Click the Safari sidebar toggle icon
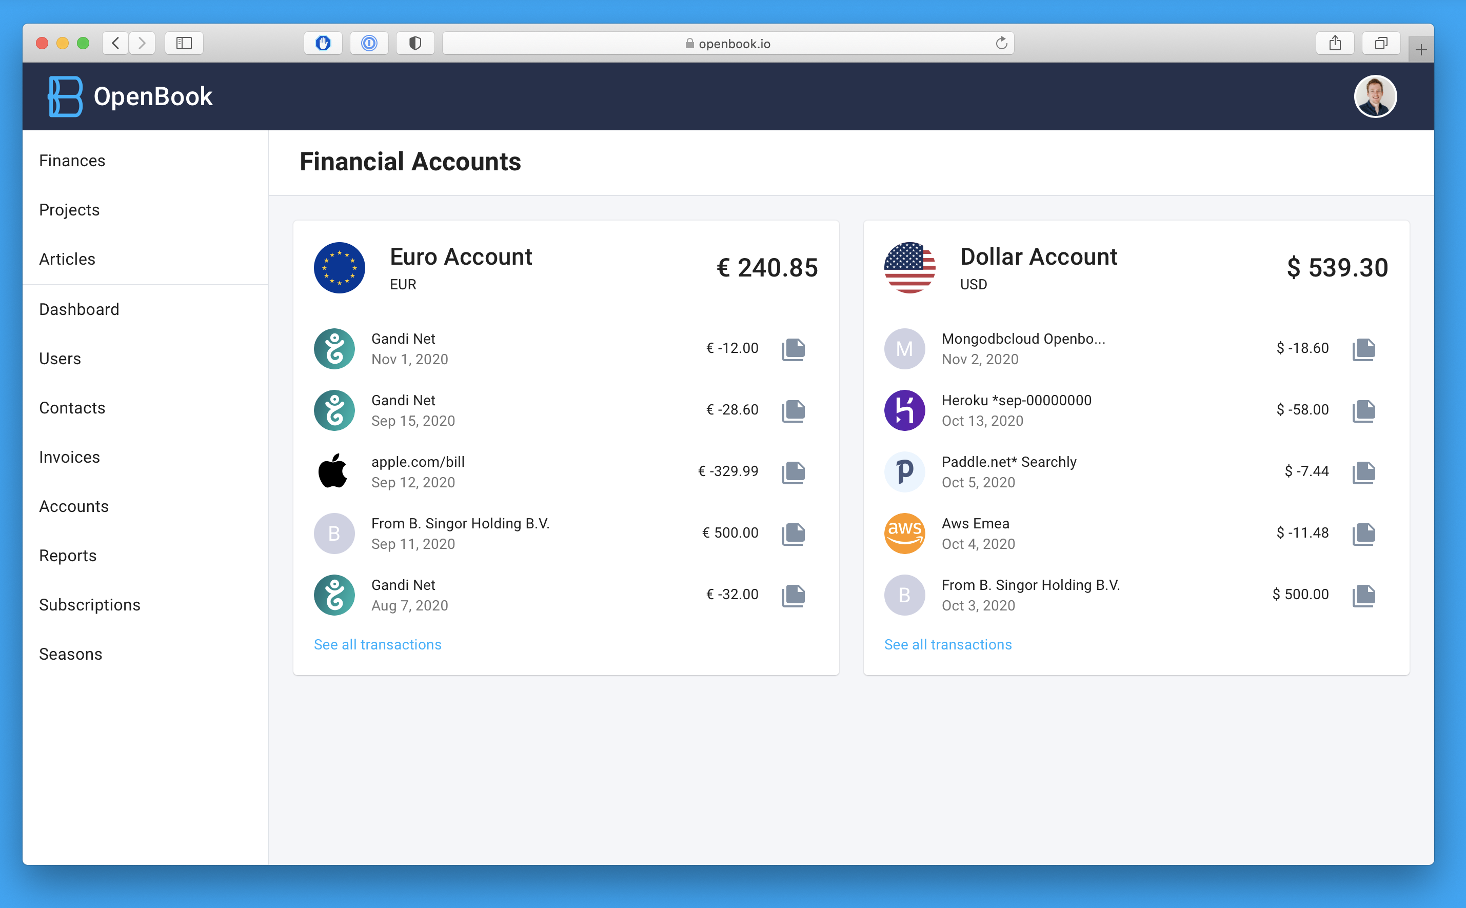This screenshot has width=1466, height=908. click(x=184, y=43)
